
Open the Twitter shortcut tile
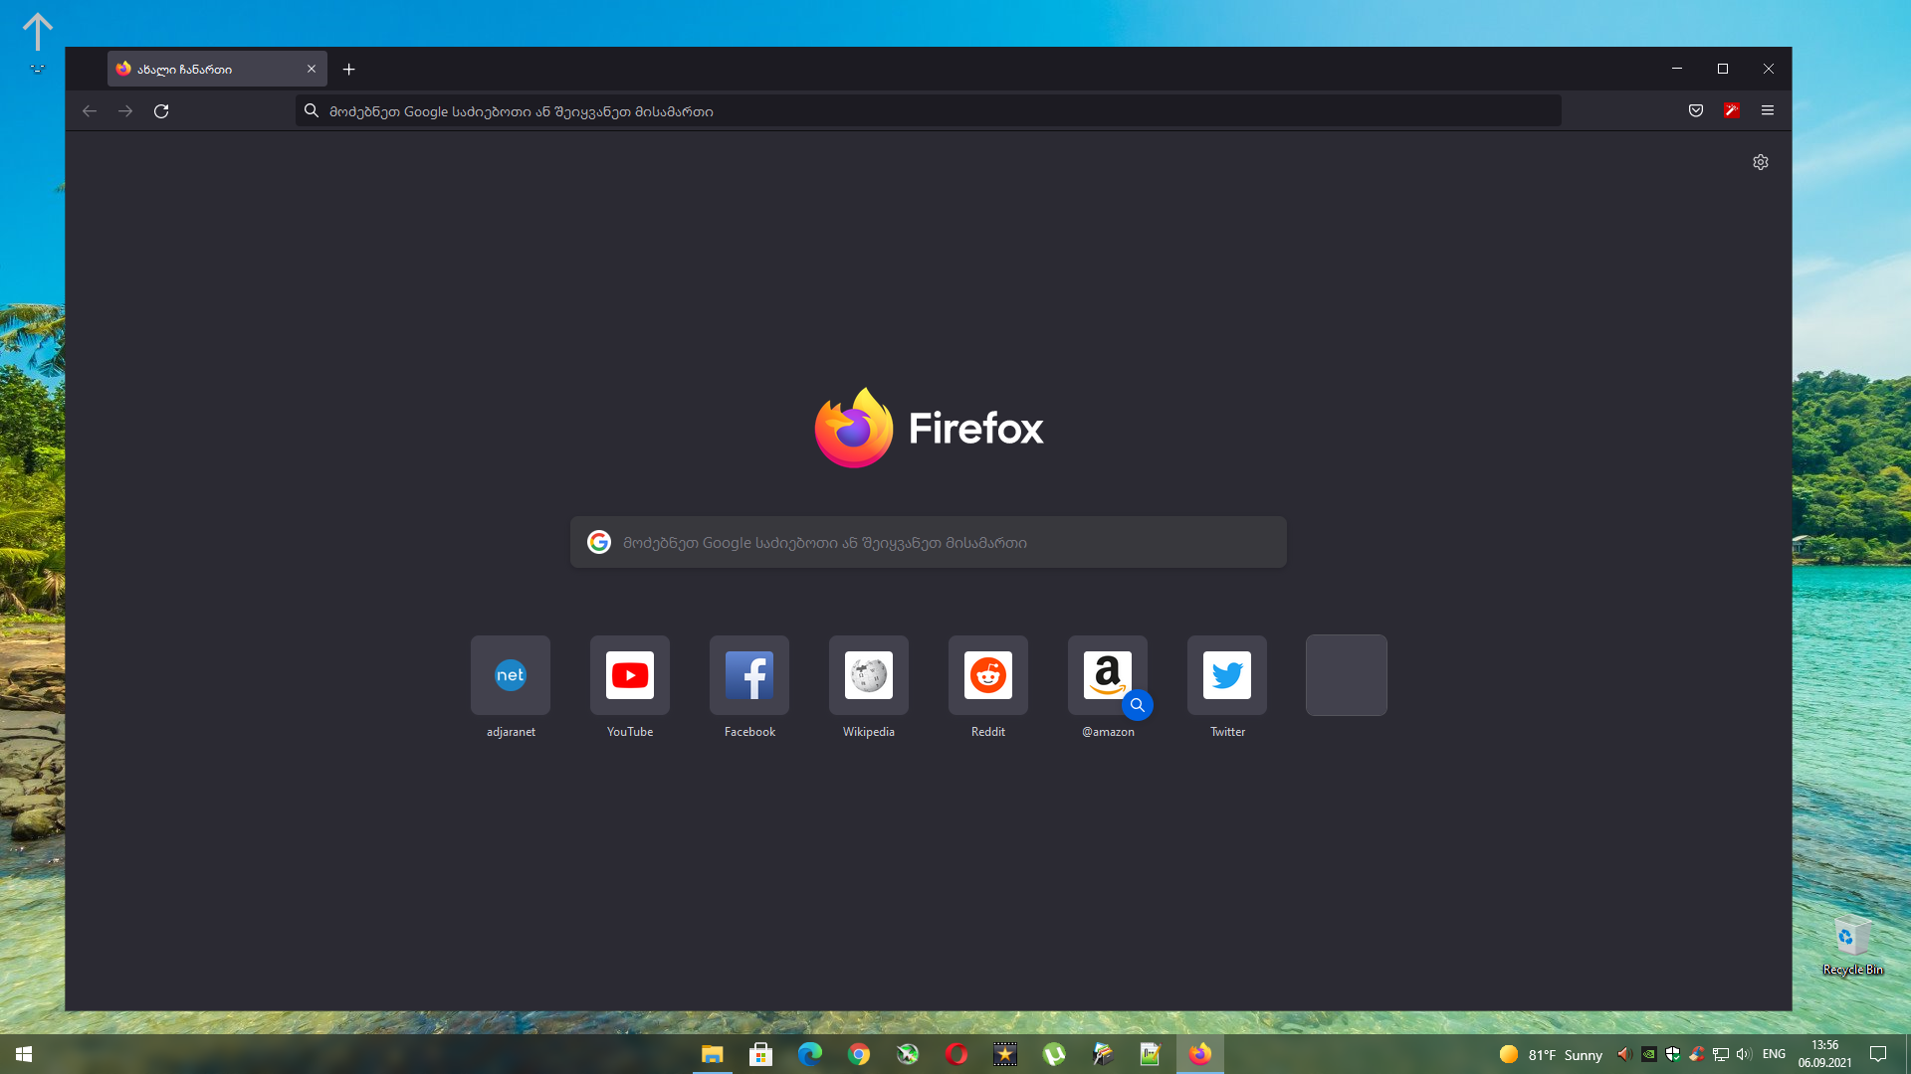pos(1227,676)
